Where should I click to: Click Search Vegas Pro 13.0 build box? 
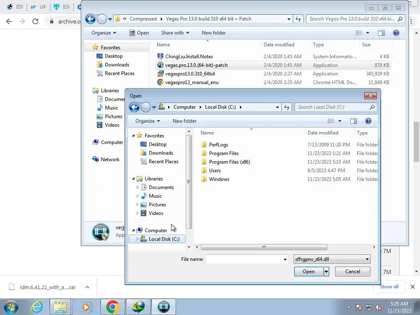[355, 19]
